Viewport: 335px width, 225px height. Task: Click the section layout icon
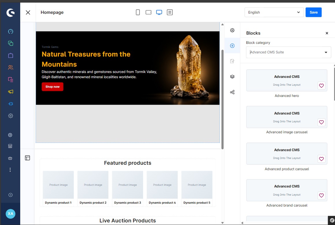[x=27, y=158]
